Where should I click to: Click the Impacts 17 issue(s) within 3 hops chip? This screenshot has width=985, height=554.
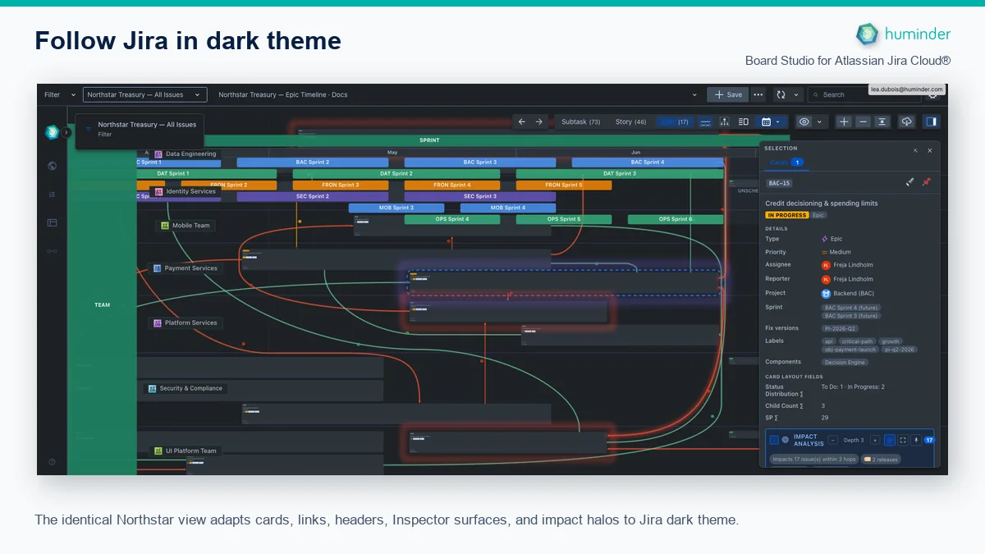[x=813, y=460]
